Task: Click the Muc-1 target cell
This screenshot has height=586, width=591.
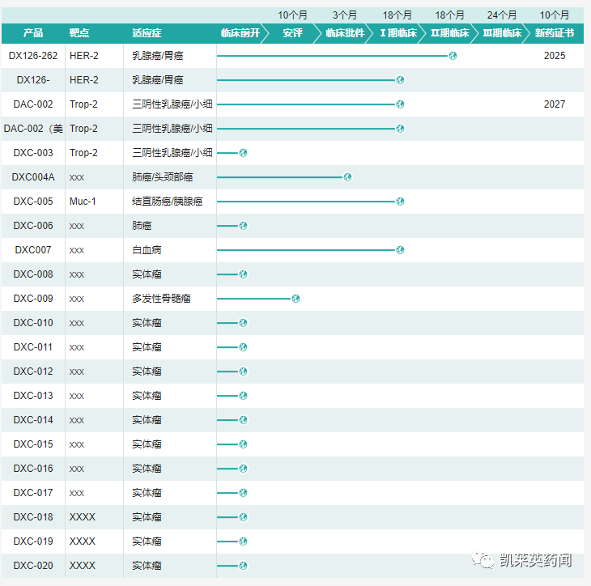Action: (83, 202)
